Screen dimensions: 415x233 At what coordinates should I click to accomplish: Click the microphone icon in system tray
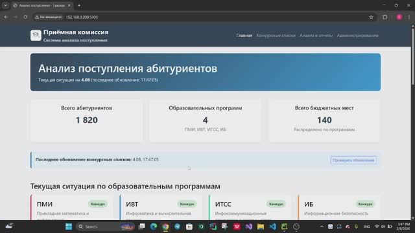[356, 227]
